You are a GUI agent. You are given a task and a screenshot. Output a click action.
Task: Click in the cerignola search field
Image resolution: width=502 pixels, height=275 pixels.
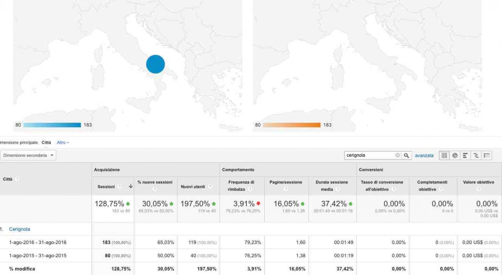click(370, 156)
